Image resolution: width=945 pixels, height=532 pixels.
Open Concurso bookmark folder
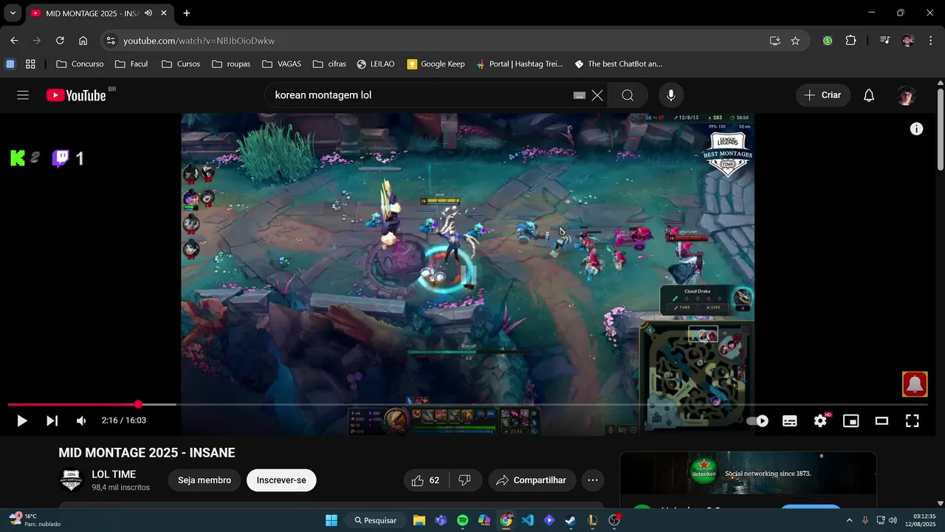(80, 64)
